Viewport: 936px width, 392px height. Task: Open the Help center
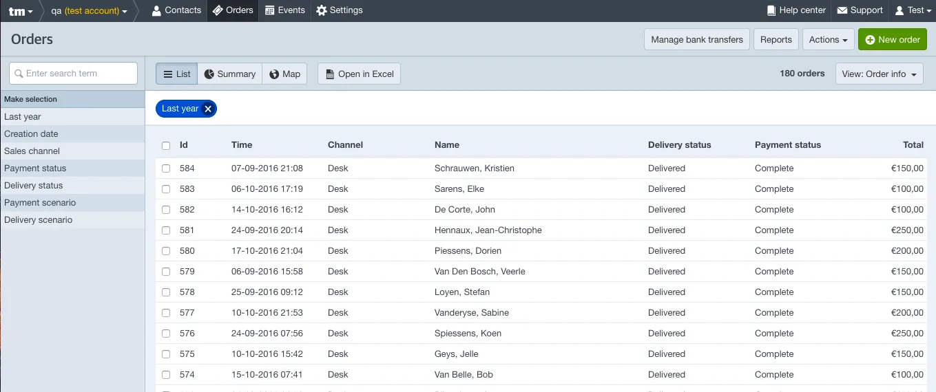(796, 10)
